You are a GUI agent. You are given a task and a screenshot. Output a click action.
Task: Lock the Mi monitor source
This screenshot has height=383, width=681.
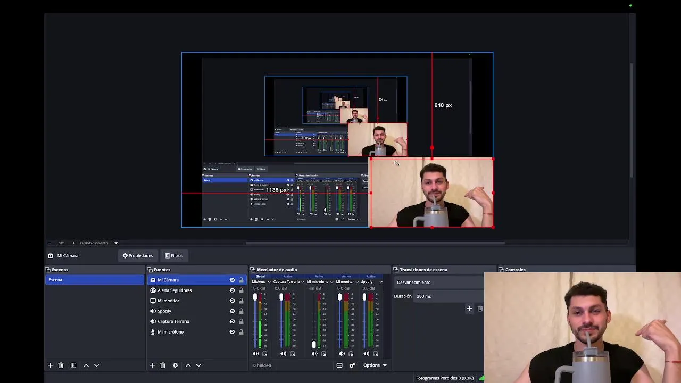click(241, 301)
